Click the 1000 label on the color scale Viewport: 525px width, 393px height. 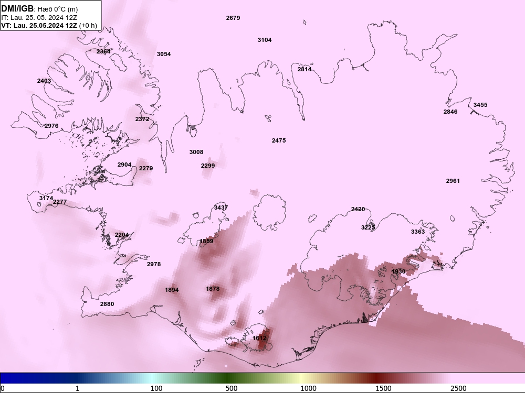[x=308, y=389]
